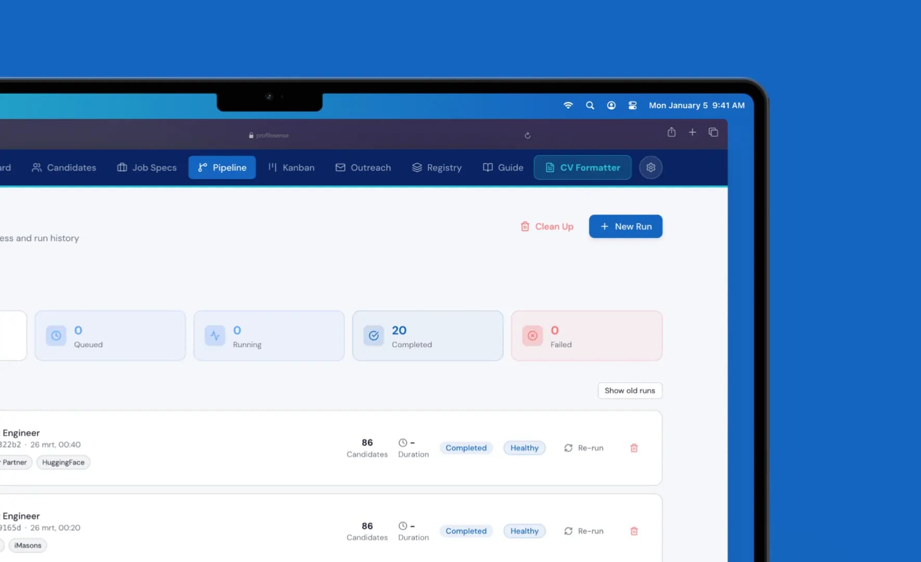The width and height of the screenshot is (921, 562).
Task: Open the settings gear in navigation bar
Action: [x=650, y=168]
